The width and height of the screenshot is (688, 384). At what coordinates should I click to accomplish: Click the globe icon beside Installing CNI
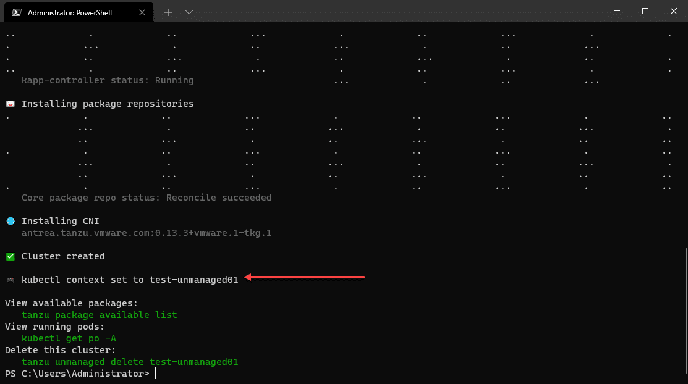tap(11, 221)
